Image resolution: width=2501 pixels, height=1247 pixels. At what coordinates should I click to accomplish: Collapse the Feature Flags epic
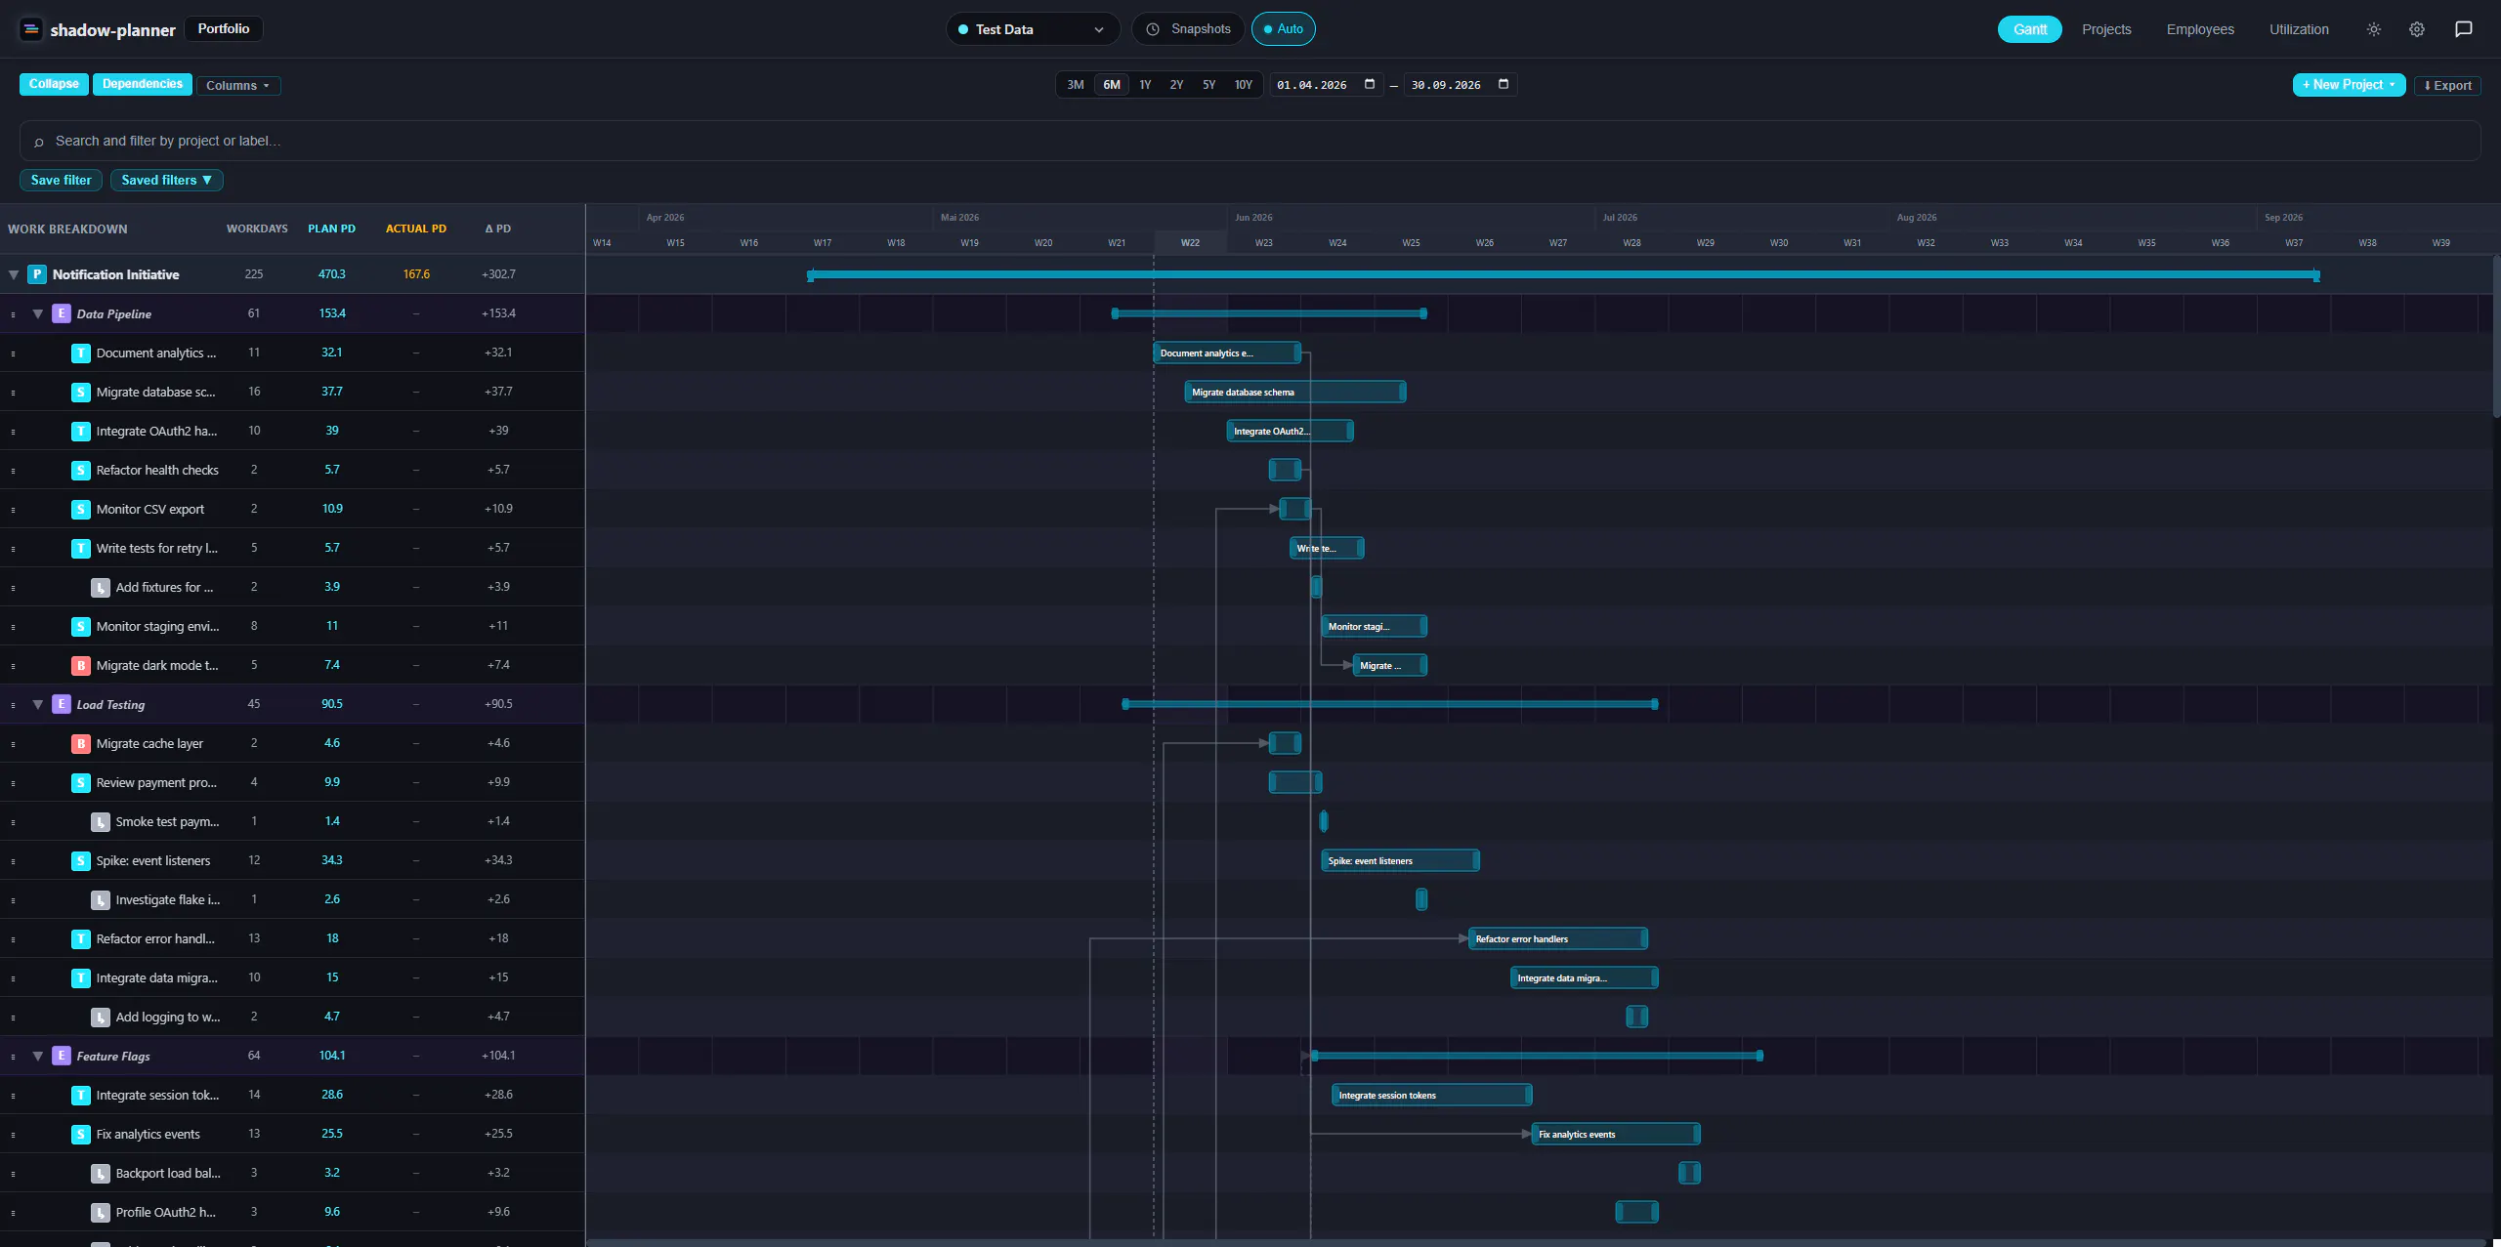37,1057
